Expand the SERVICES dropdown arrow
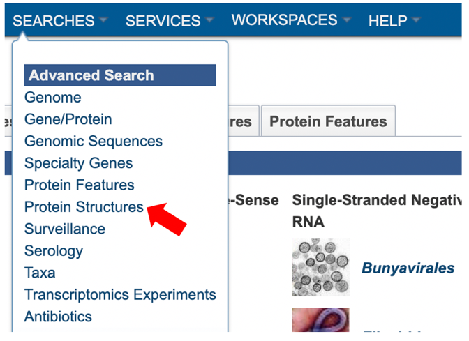This screenshot has height=341, width=469. pyautogui.click(x=209, y=20)
